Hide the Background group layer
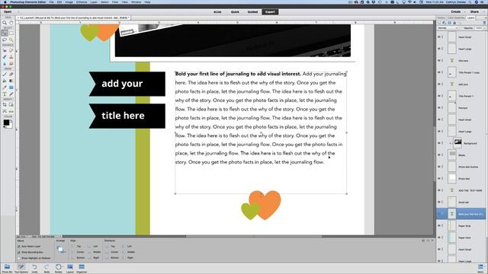488x274 pixels. [439, 143]
